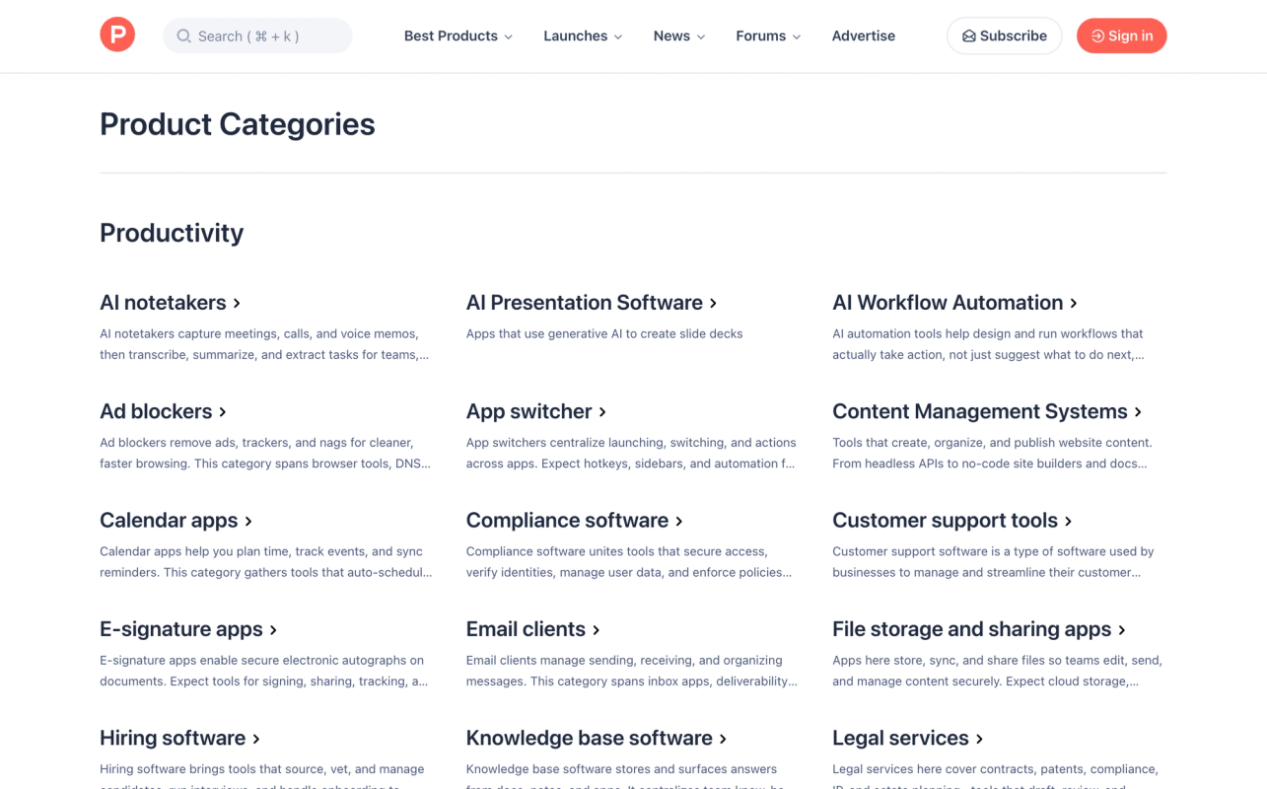The image size is (1267, 789).
Task: Open the Best Products dropdown menu
Action: tap(458, 36)
